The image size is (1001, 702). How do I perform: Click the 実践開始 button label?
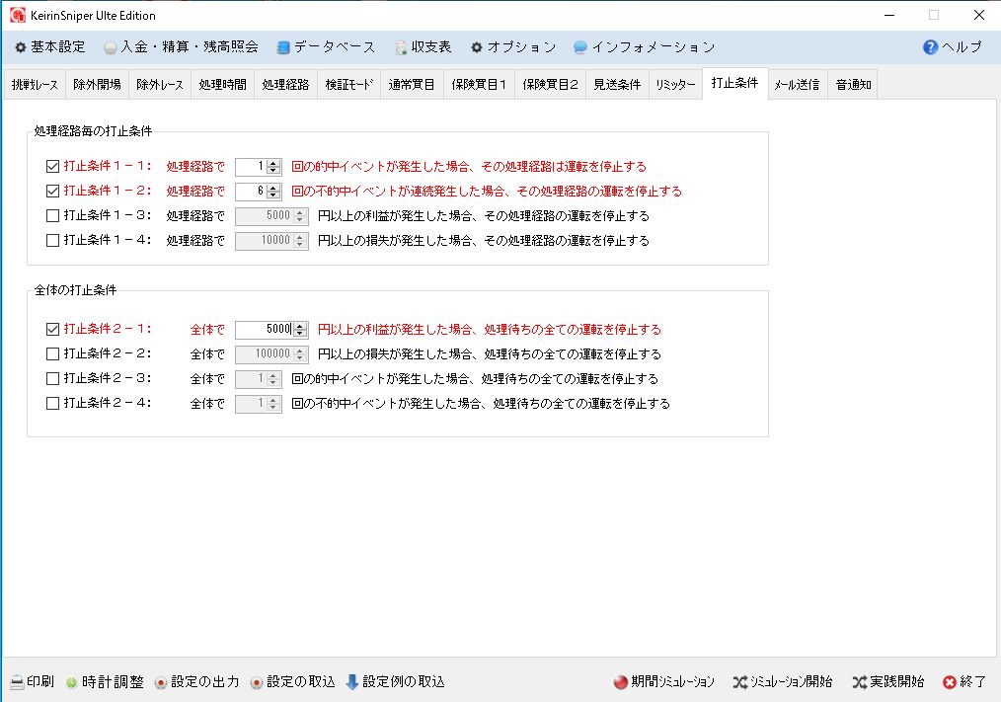(x=897, y=682)
